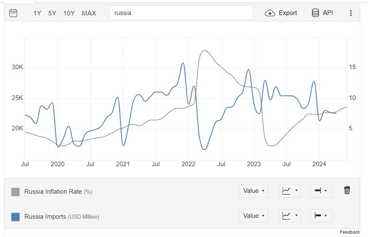368x237 pixels.
Task: Open axis side dropdown for Inflation Rate
Action: (321, 191)
